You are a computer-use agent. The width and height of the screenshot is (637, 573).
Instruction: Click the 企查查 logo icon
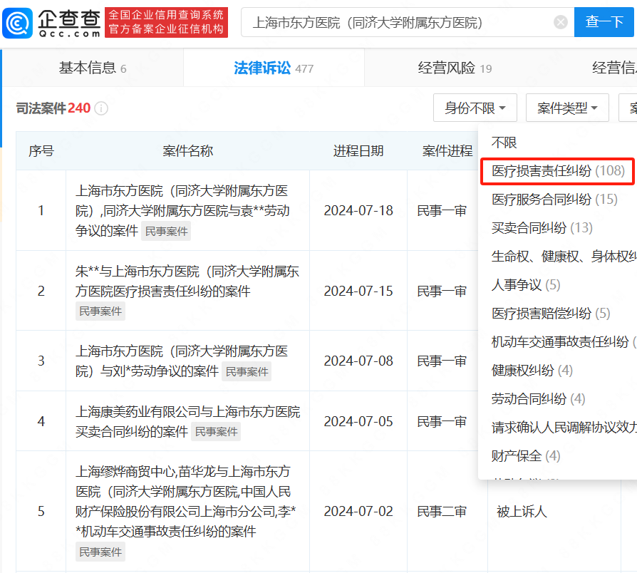click(x=17, y=22)
